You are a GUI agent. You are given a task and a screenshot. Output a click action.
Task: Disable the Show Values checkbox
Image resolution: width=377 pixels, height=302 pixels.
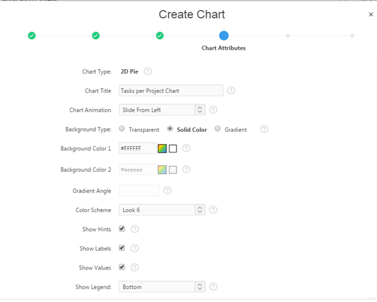coord(122,267)
